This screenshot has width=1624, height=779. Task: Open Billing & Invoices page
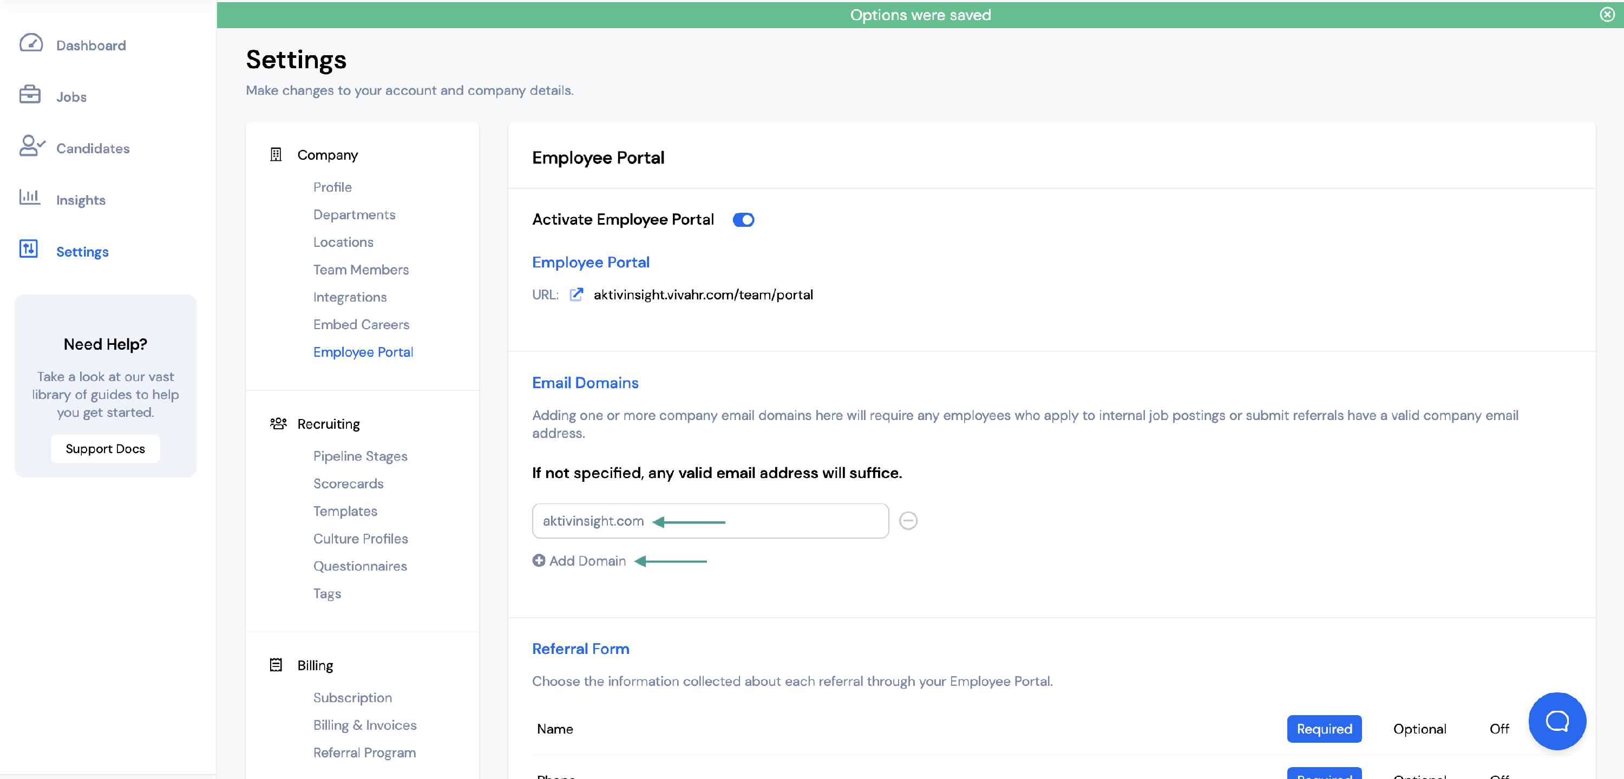364,725
